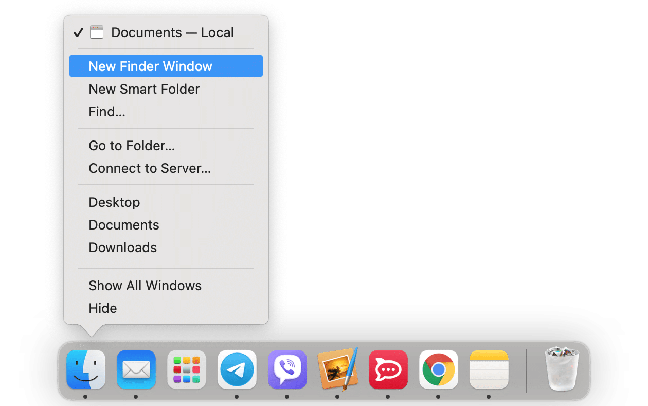Hide Finder using the Hide option

point(103,308)
